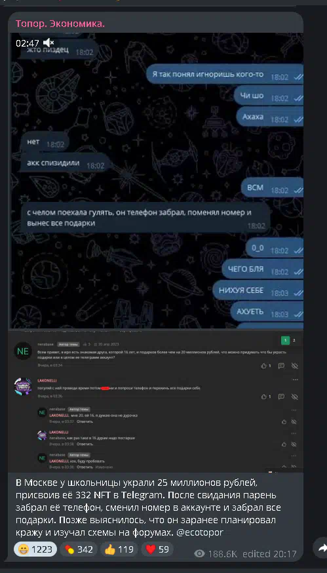Screen dimensions: 327x573
Task: Open the Топор. Экономика. channel name
Action: point(60,24)
